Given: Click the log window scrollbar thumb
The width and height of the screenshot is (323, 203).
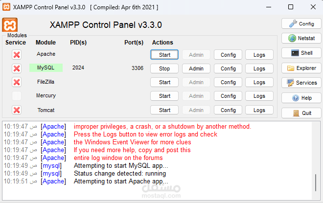Looking at the screenshot, I should tap(316, 182).
